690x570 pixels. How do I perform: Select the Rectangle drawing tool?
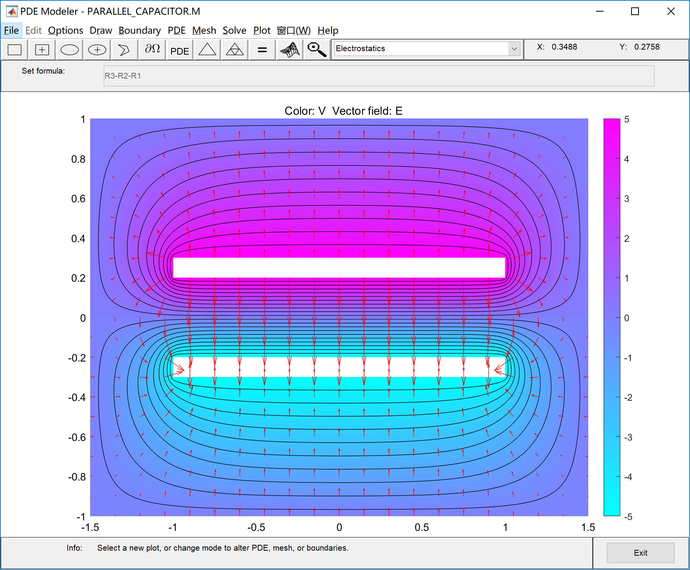click(x=14, y=50)
